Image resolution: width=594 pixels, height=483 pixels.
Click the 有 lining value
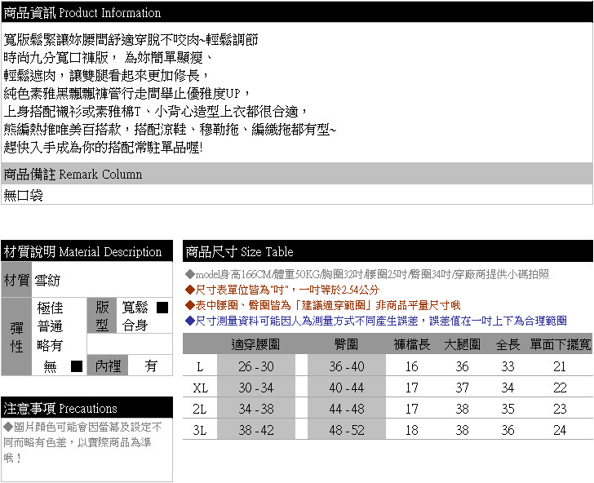click(x=151, y=366)
